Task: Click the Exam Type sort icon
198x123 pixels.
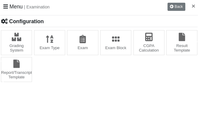Action: 49,39
